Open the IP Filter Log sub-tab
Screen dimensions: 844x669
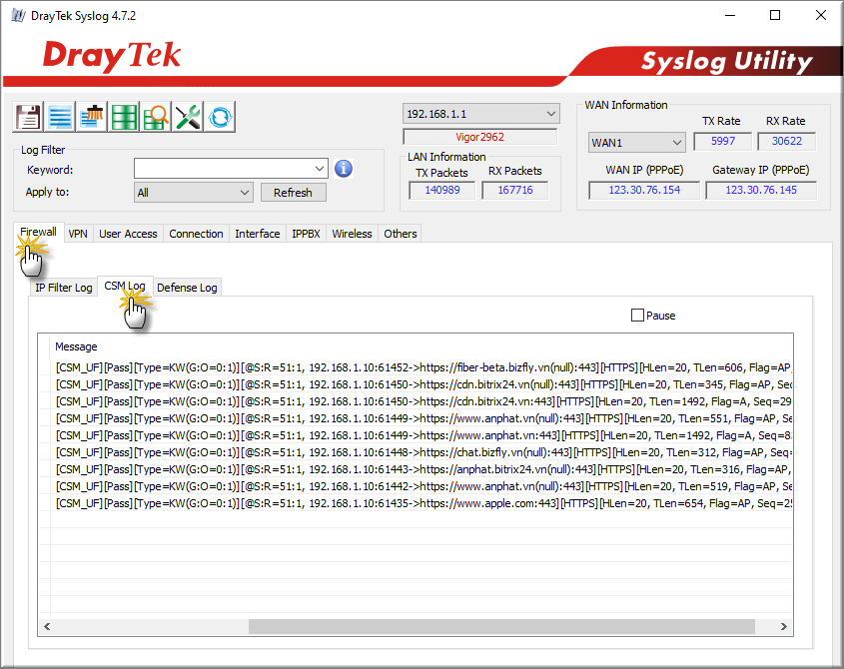[64, 288]
